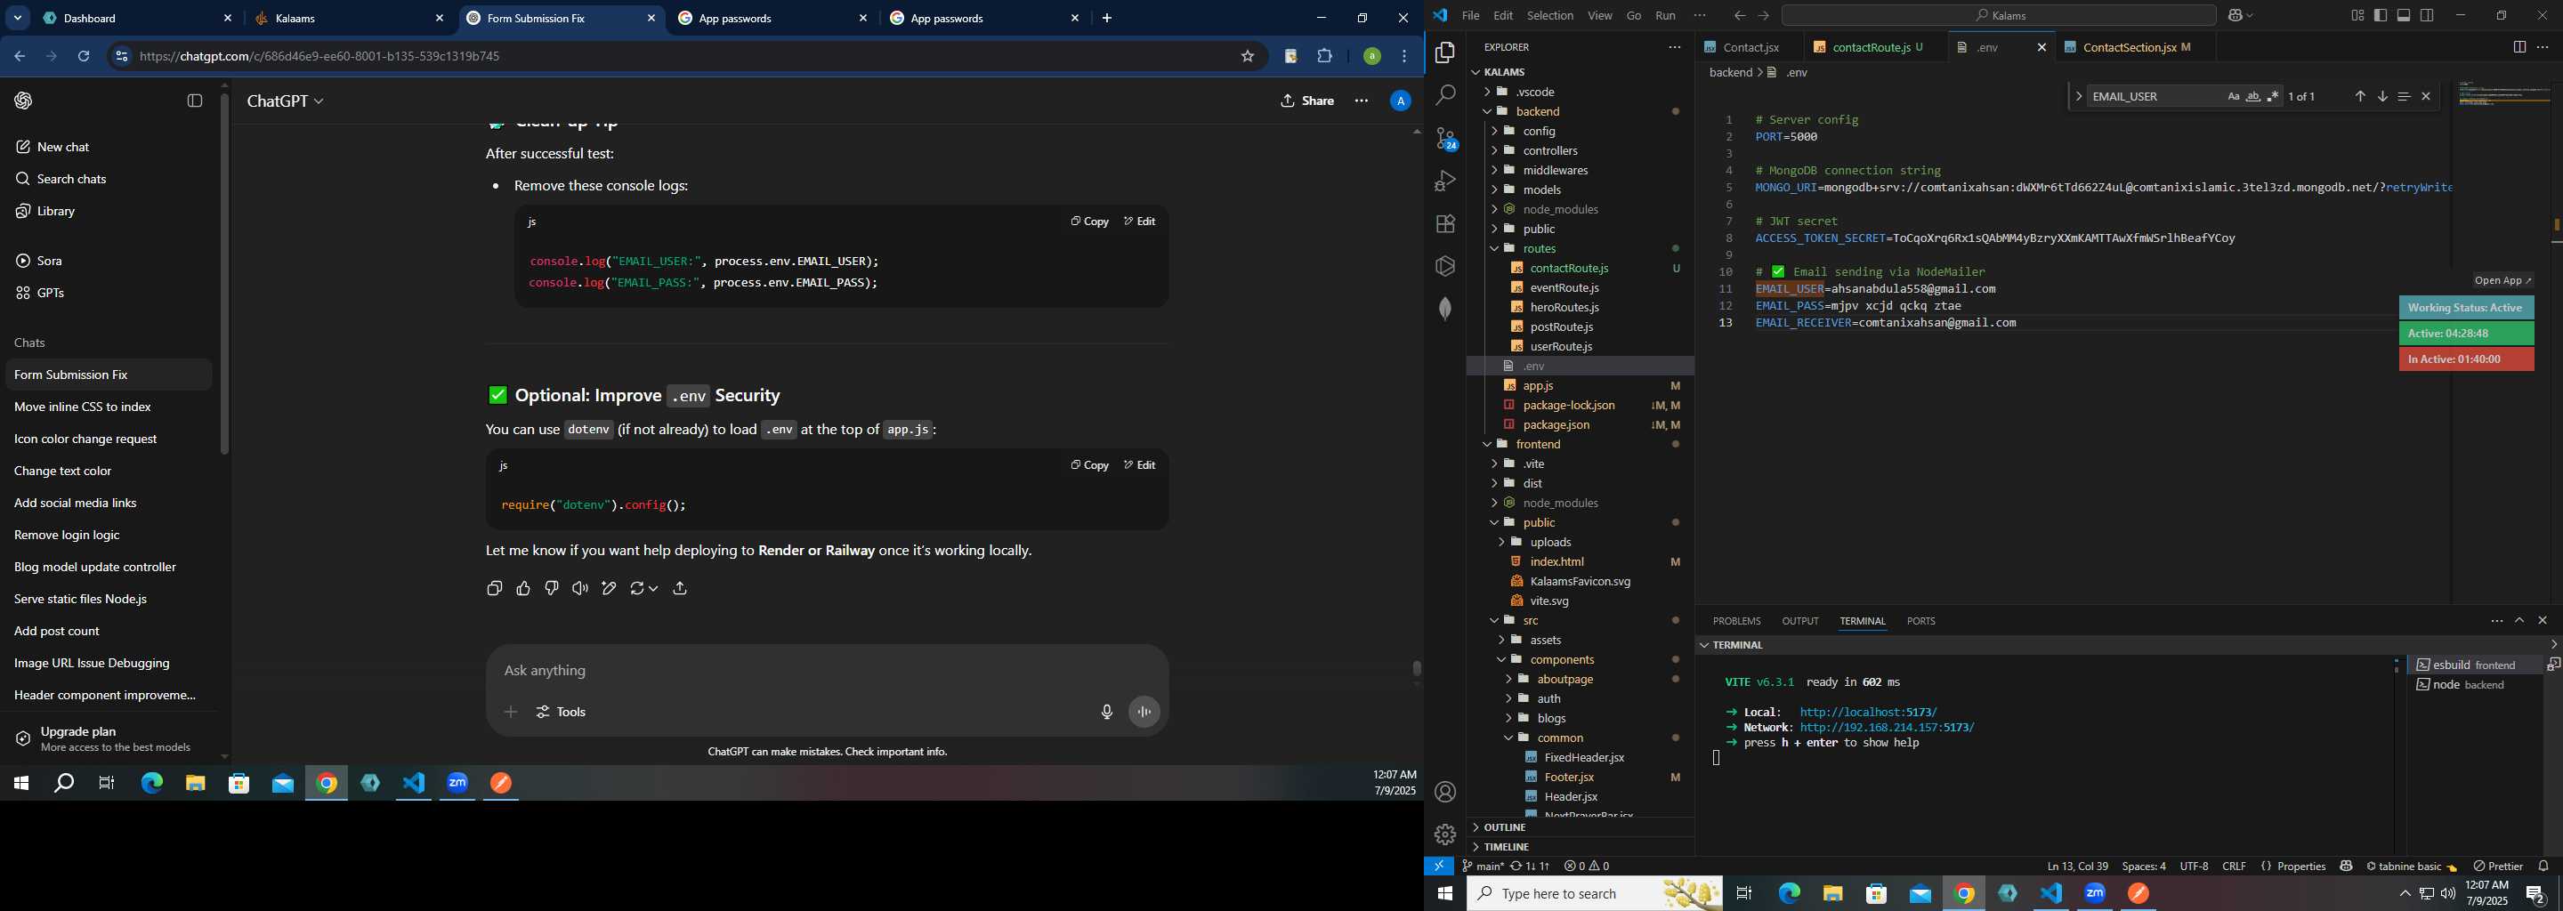Open ChatGPT conversation options three-dot menu
The height and width of the screenshot is (911, 2563).
(x=1361, y=101)
